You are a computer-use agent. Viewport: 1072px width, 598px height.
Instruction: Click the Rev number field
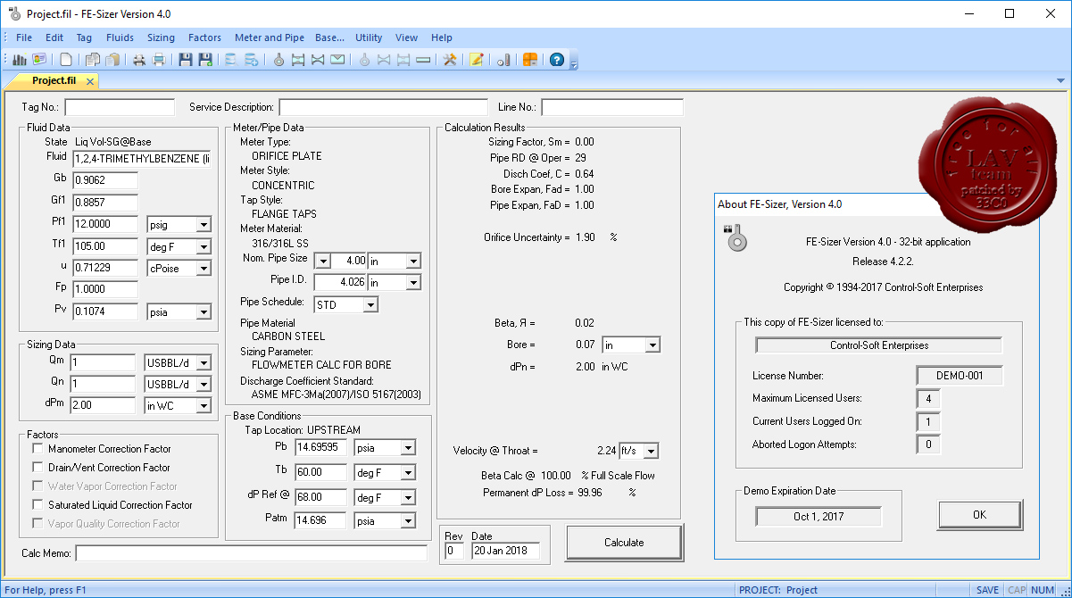coord(454,551)
